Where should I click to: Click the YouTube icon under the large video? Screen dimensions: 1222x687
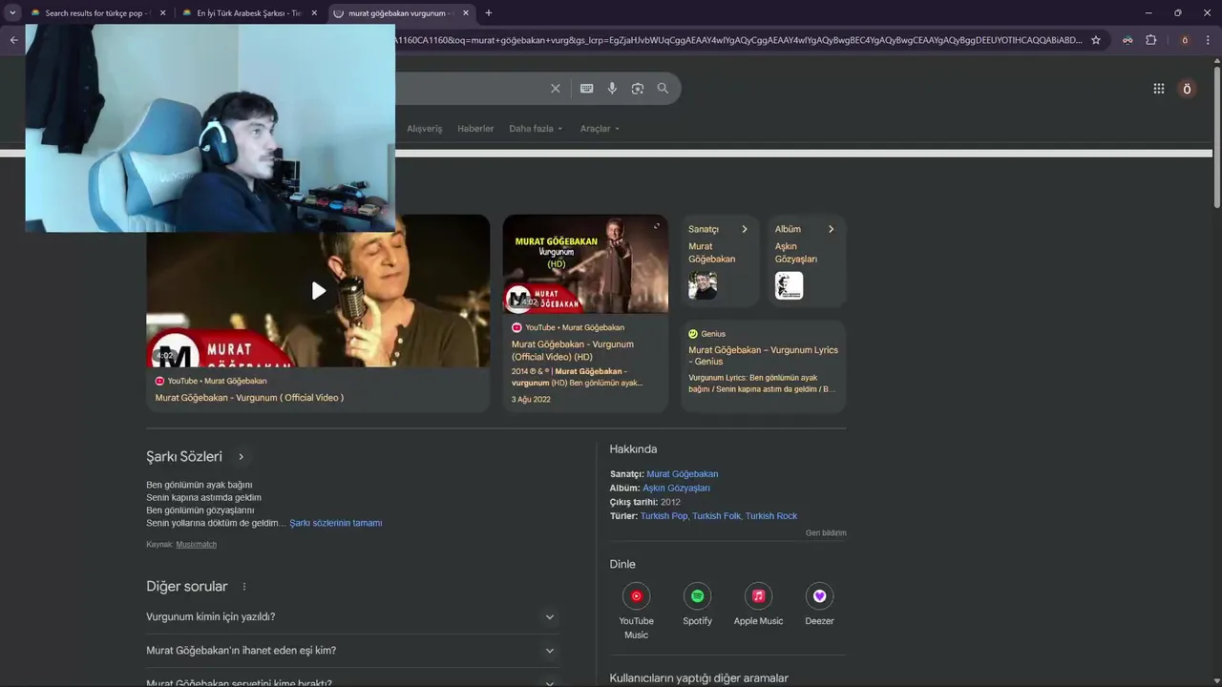point(159,381)
